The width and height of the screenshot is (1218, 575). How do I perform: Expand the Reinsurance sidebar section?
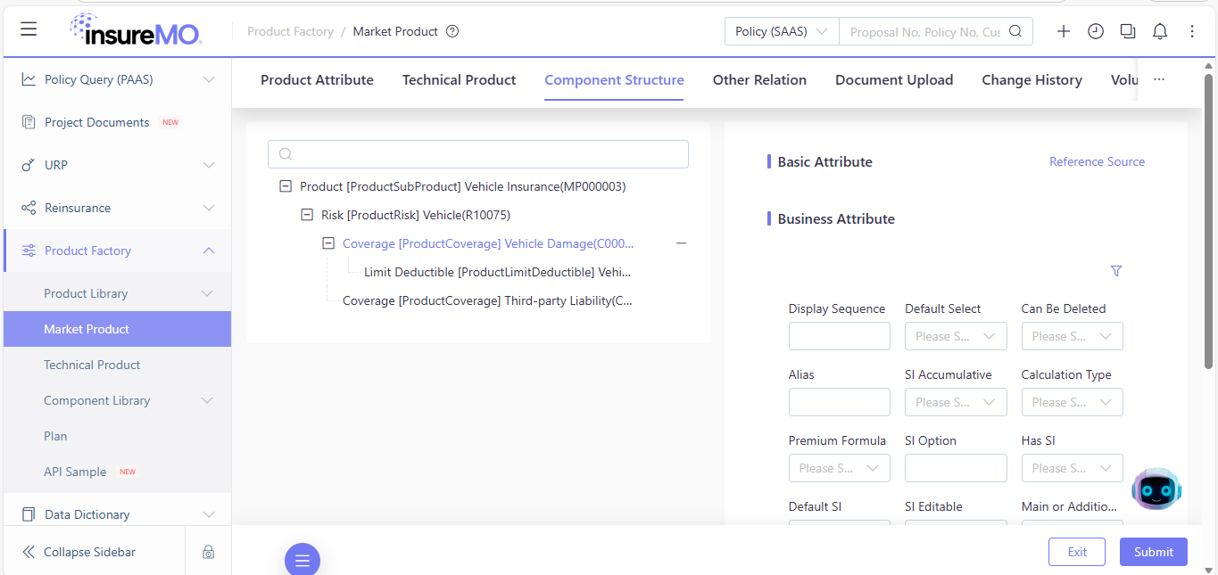click(209, 208)
